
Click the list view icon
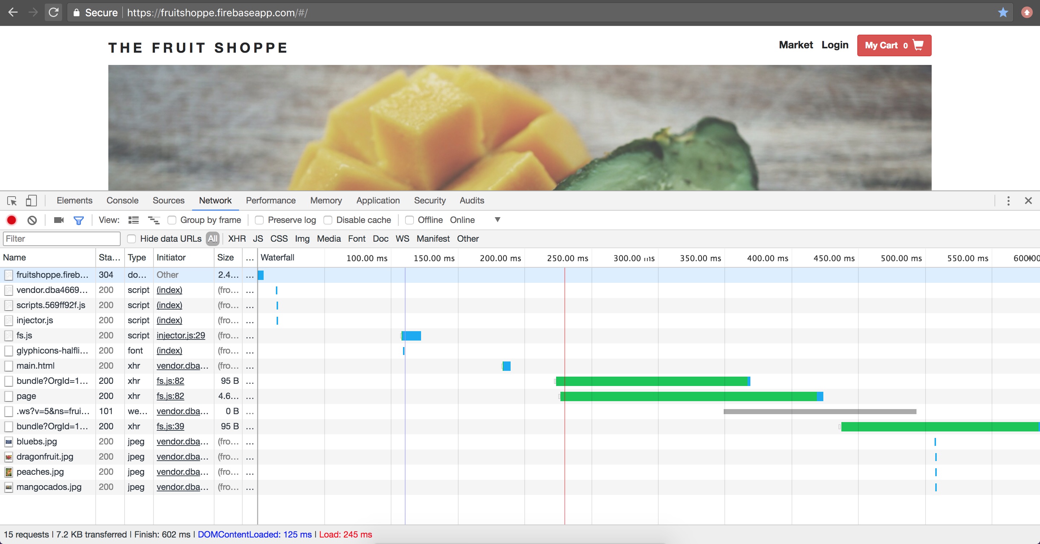click(133, 220)
